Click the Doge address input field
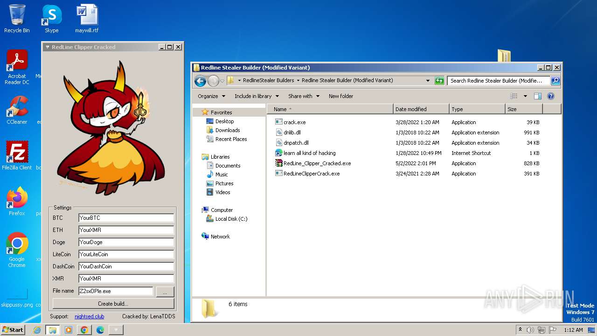Screen dimensions: 597x336 126,242
